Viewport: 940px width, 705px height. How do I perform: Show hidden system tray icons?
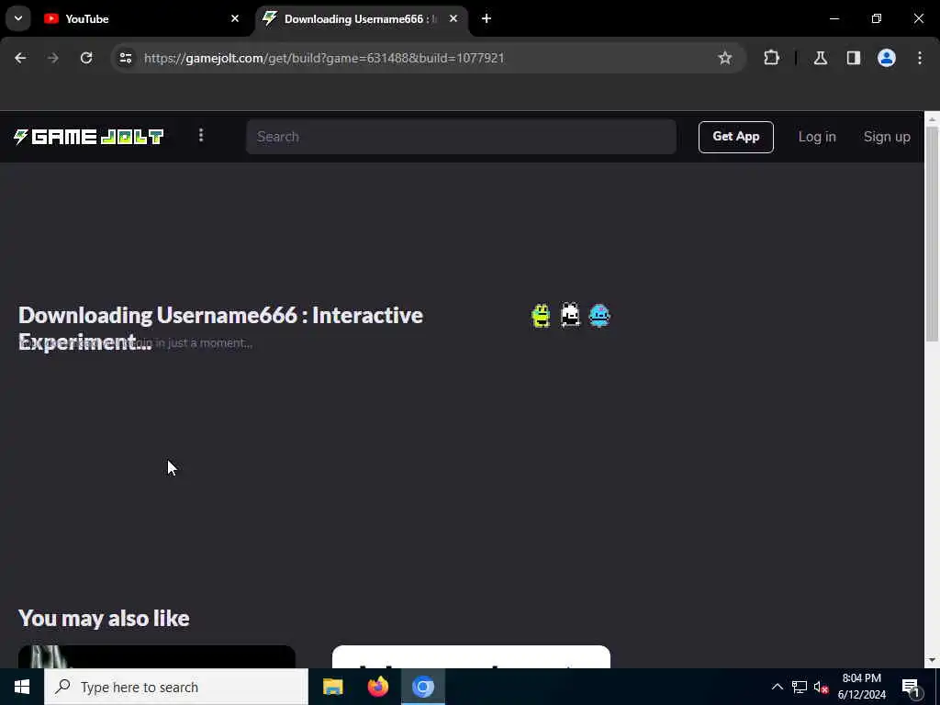[x=777, y=687]
